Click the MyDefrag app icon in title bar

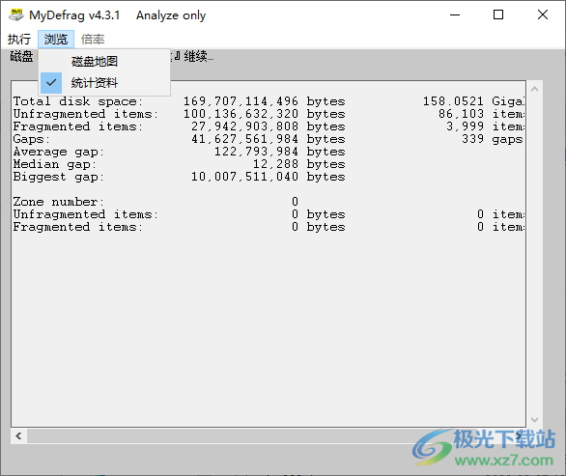point(16,14)
